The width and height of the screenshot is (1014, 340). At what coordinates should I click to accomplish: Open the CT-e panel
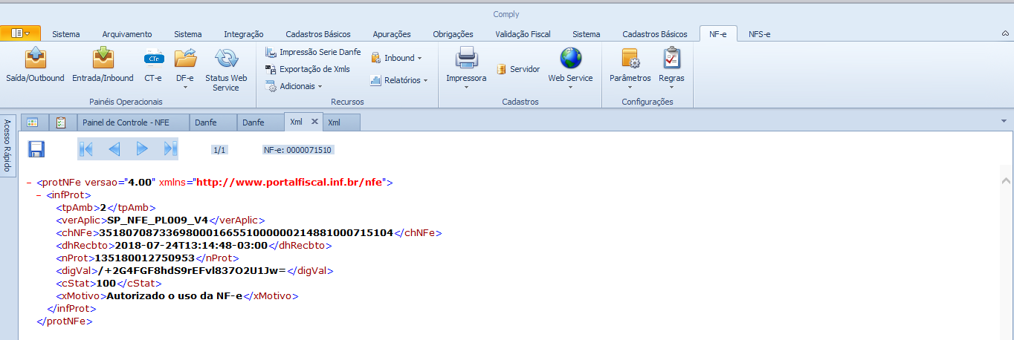[153, 65]
